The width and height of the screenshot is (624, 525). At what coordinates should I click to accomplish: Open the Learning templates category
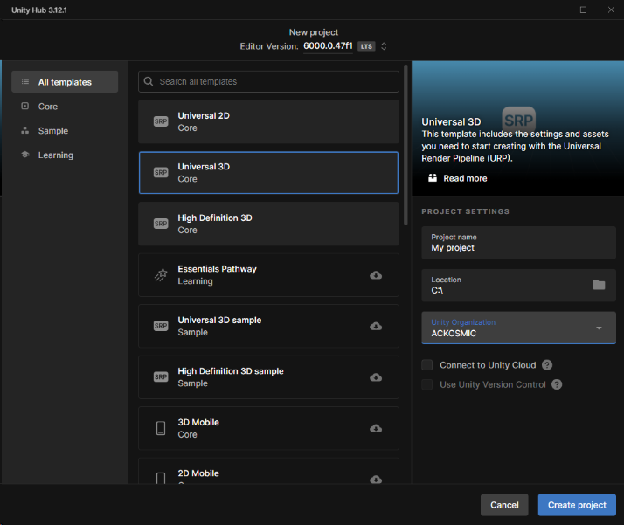55,155
